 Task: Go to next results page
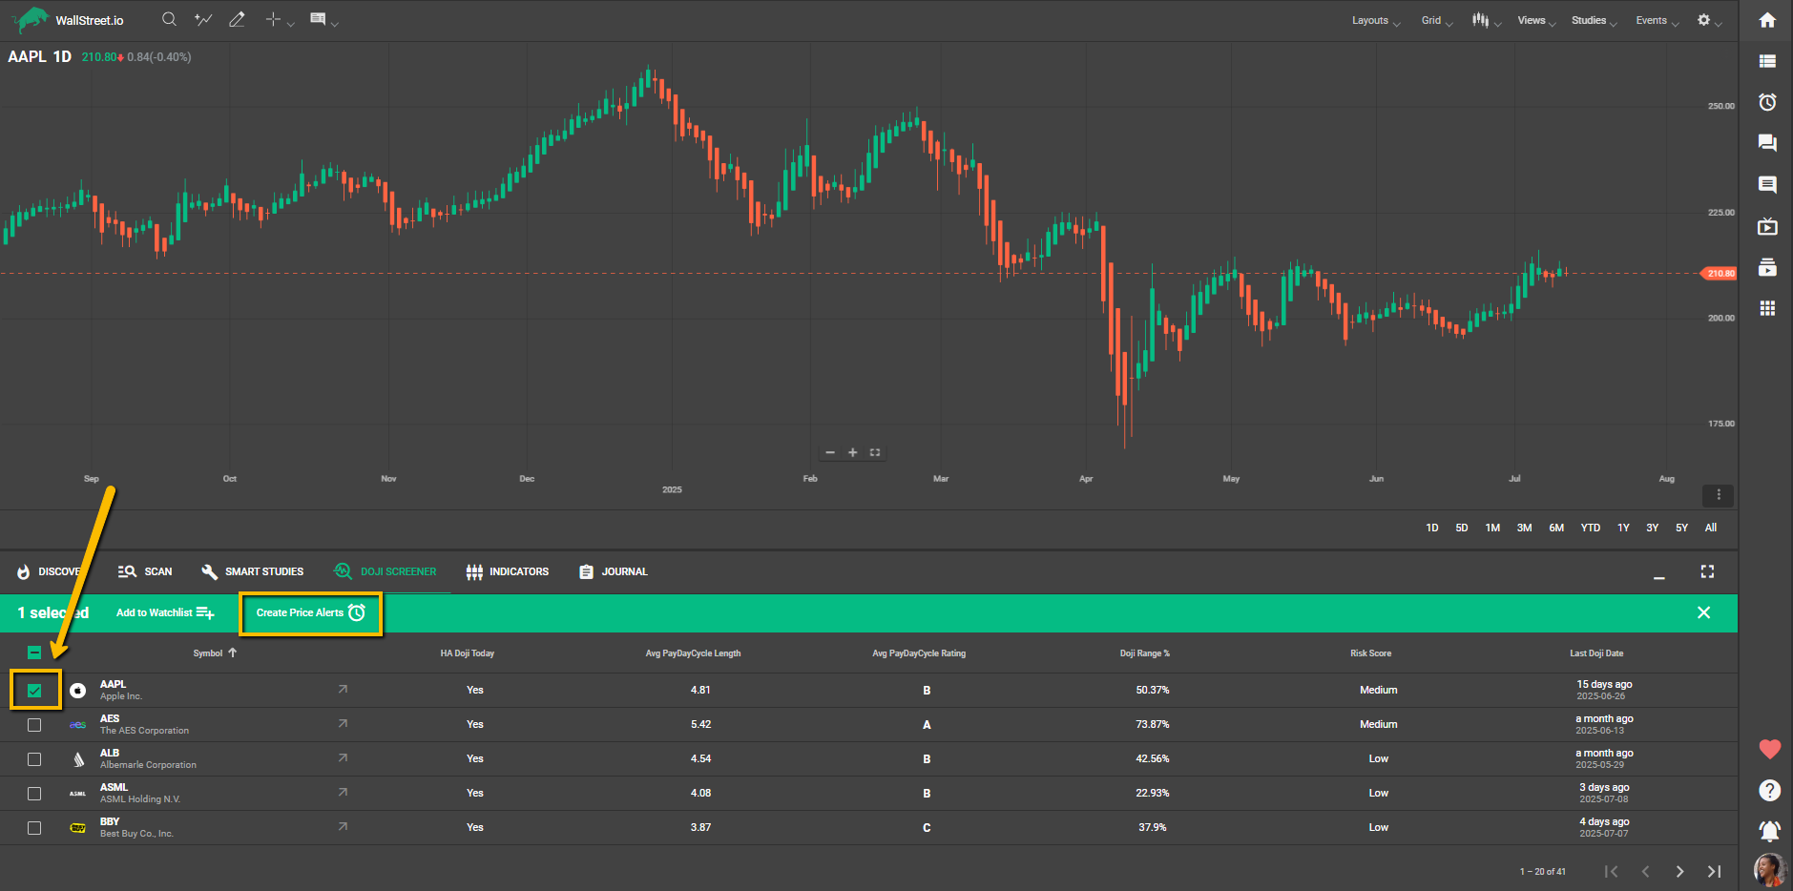pos(1679,871)
